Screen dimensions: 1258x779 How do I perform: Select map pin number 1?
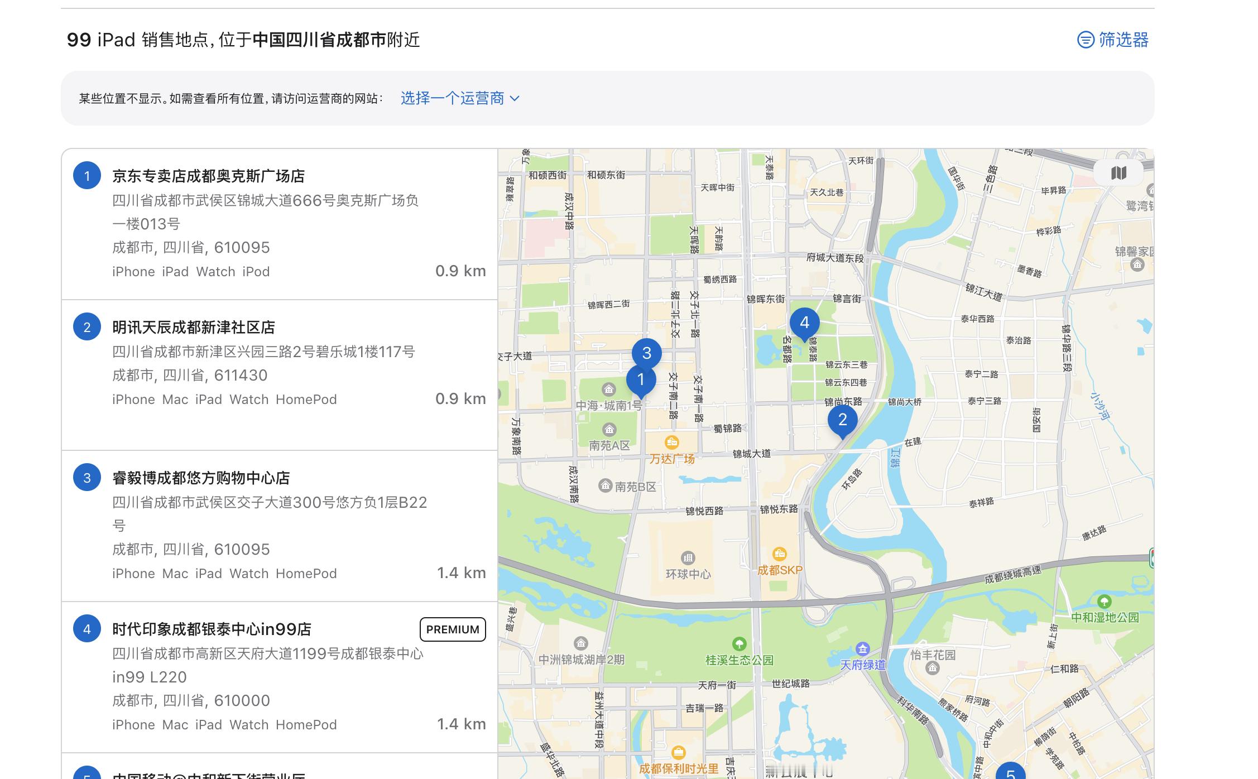click(x=641, y=381)
